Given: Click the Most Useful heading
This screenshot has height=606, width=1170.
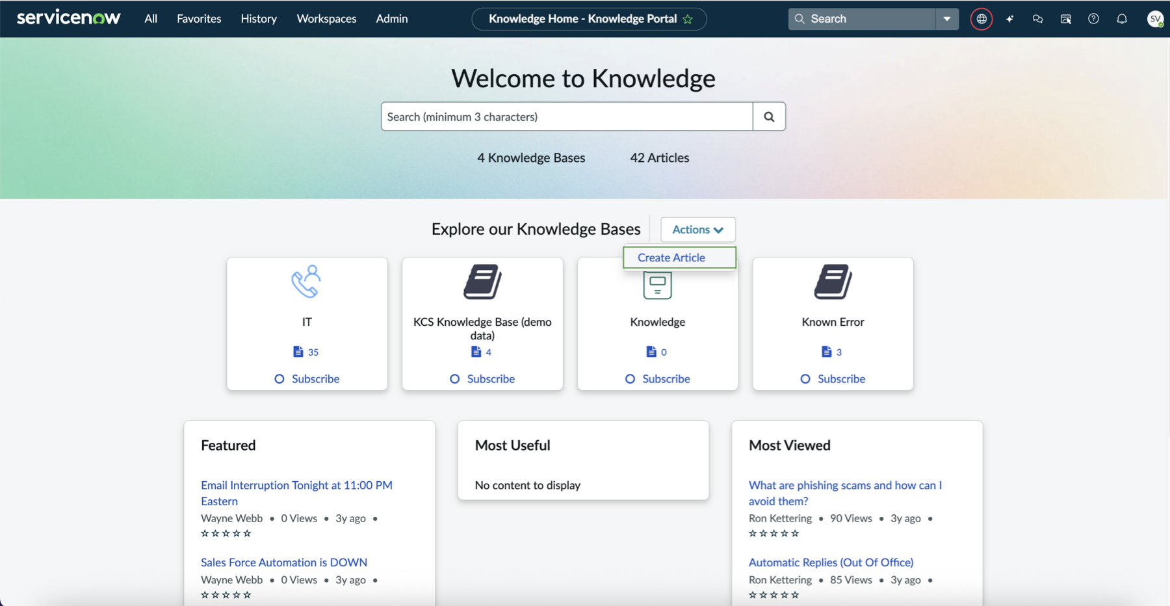Looking at the screenshot, I should (512, 445).
